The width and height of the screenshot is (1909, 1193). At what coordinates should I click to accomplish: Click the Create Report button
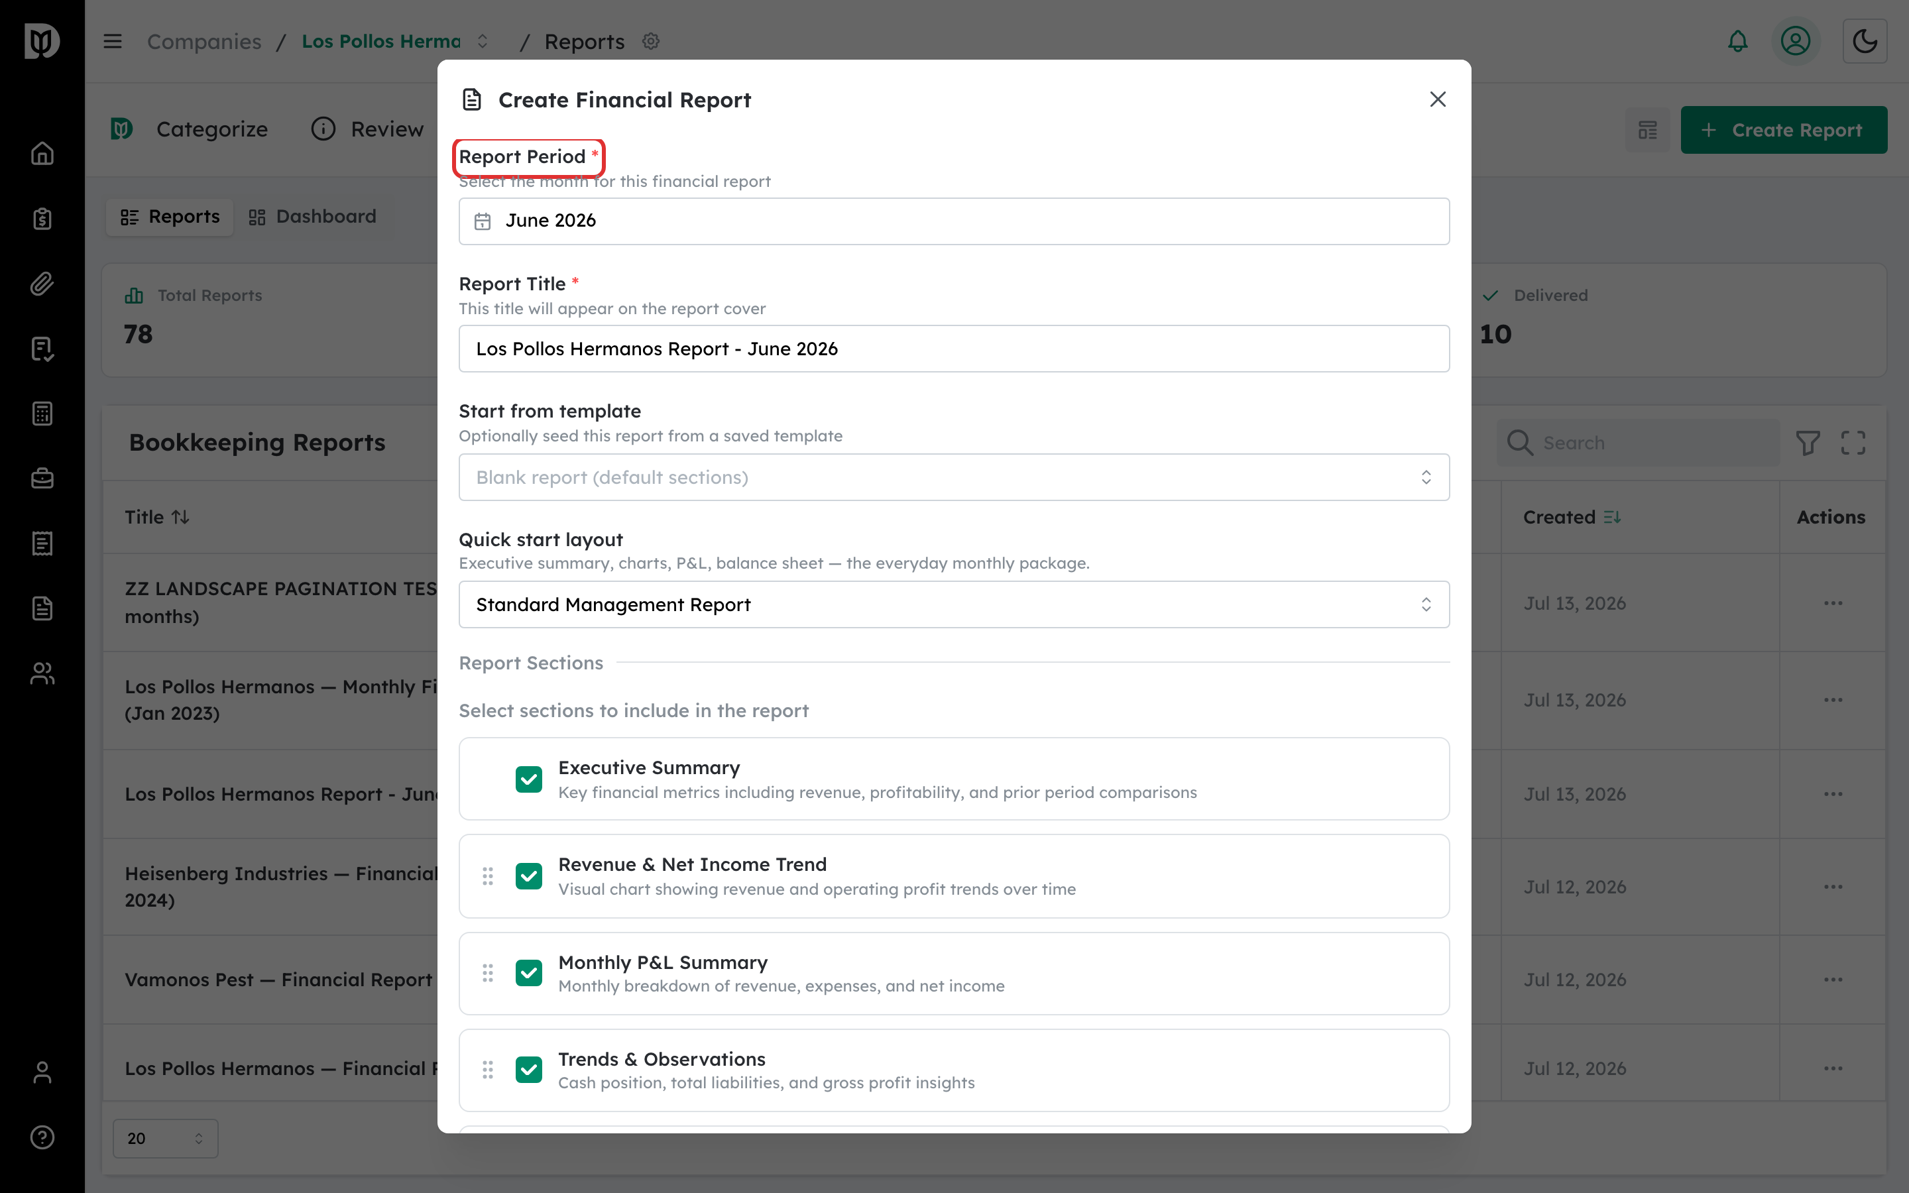coord(1784,130)
